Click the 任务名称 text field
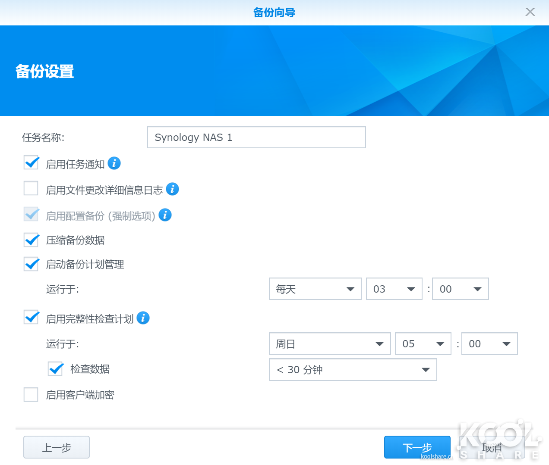The height and width of the screenshot is (465, 549). [256, 137]
